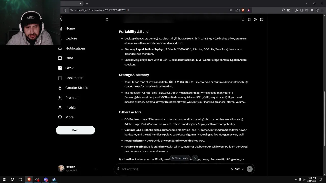
Task: Open the Auto mode dropdown
Action: 237,169
